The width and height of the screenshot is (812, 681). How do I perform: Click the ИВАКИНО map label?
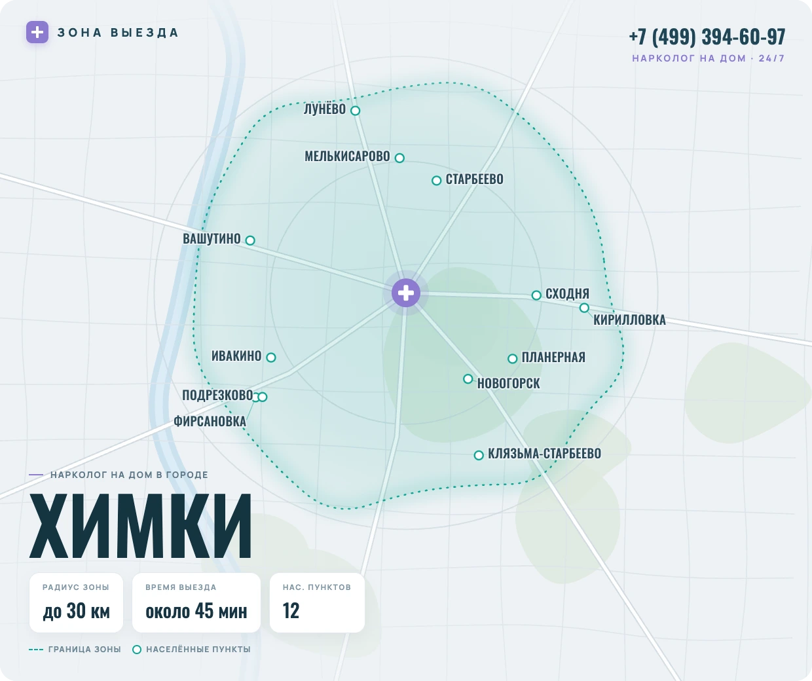coord(236,356)
